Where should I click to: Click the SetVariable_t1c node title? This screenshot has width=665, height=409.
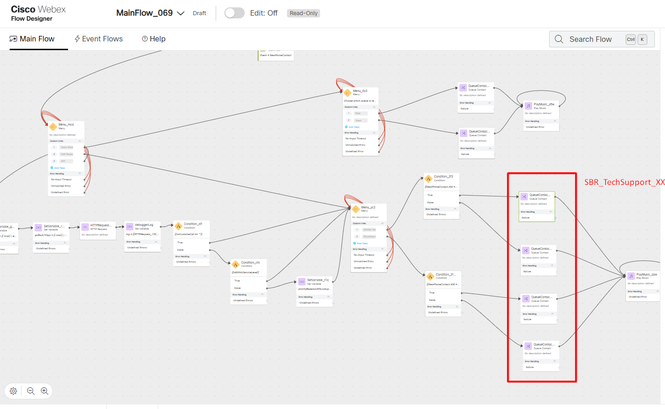pos(318,280)
